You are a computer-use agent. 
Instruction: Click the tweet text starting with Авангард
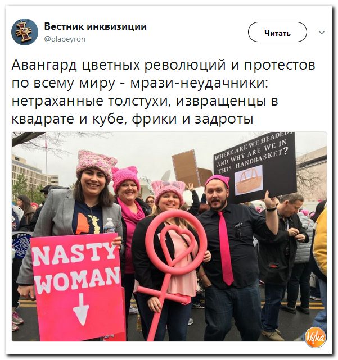[163, 92]
